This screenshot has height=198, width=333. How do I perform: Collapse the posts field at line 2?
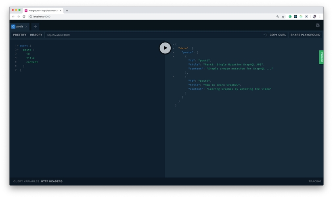point(18,50)
